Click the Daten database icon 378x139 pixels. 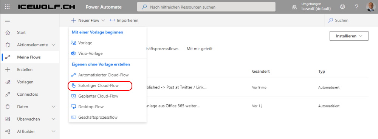click(x=8, y=107)
